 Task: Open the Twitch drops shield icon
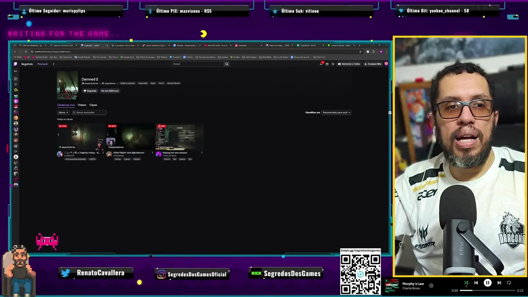pos(333,64)
